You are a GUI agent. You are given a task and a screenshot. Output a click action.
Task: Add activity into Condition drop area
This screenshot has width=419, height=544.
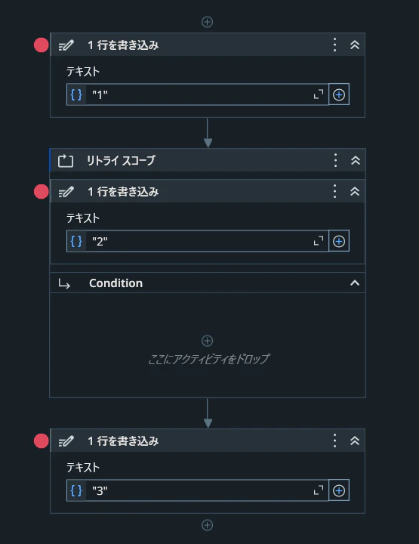point(208,341)
